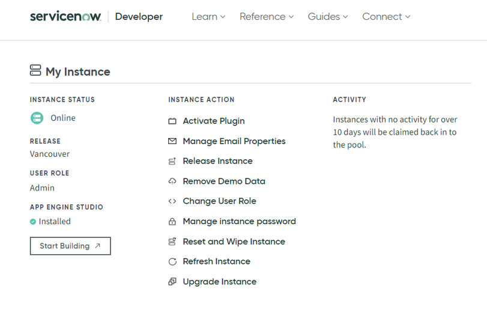Choose the Reset and Wipe Instance action
This screenshot has height=310, width=487.
[x=234, y=242]
